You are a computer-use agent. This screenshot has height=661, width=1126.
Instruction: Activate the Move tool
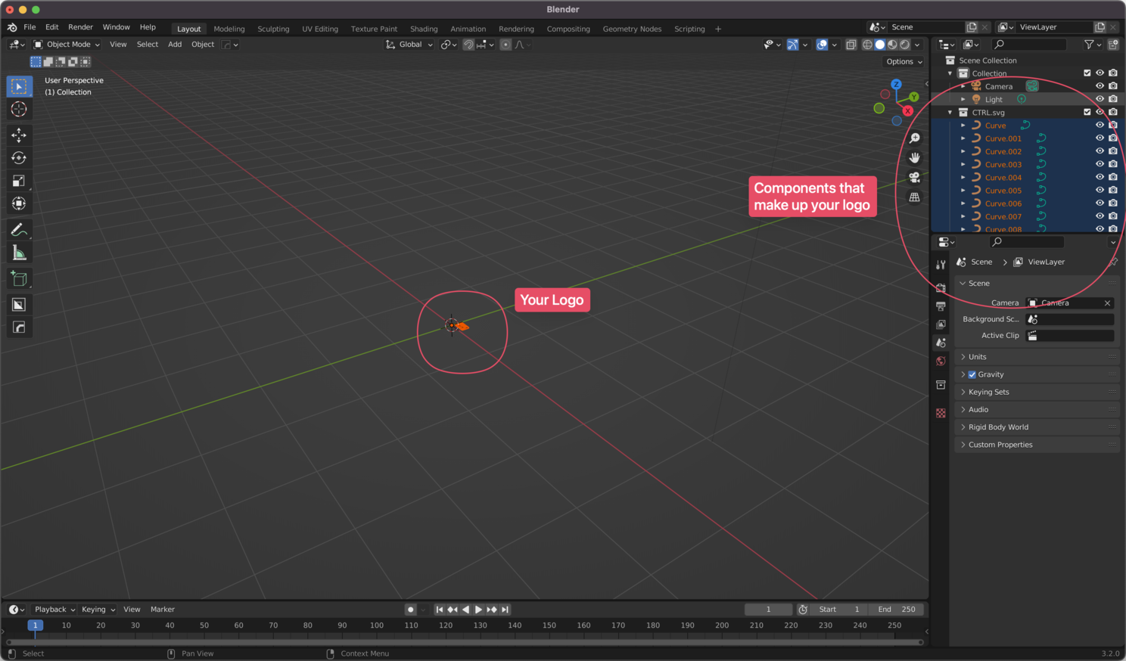click(x=19, y=135)
